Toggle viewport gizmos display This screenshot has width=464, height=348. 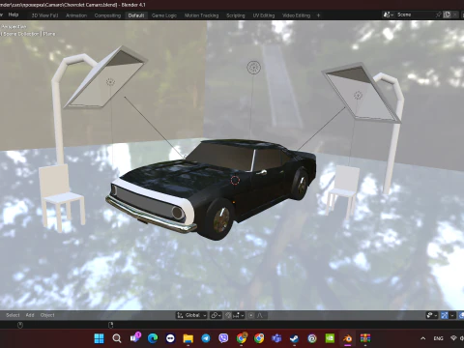pos(445,315)
